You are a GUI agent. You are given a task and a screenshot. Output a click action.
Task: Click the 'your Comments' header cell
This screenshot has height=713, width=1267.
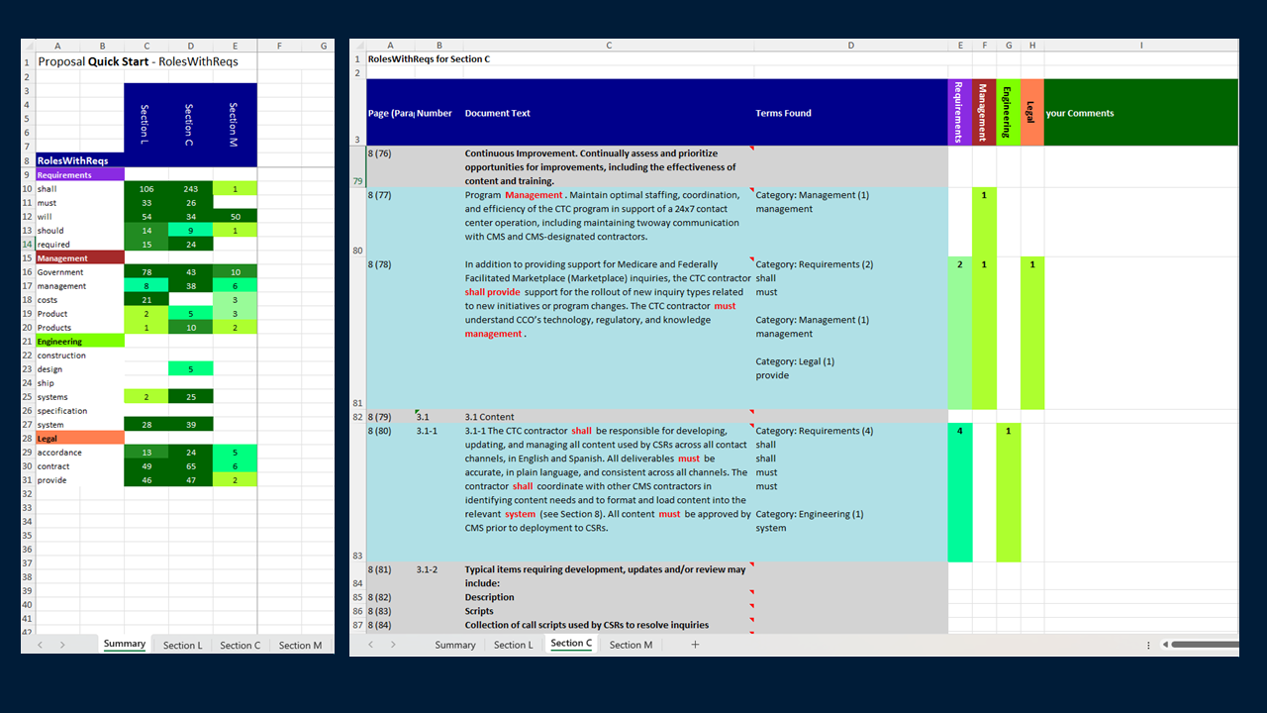[x=1140, y=113]
